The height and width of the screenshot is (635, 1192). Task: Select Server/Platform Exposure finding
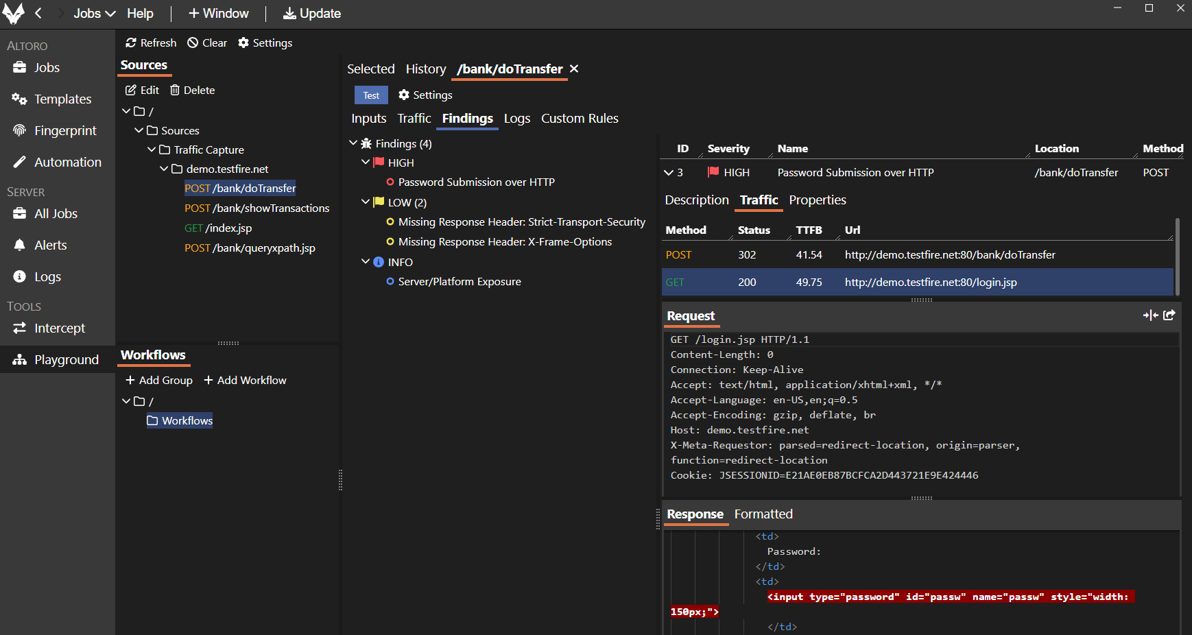point(453,281)
